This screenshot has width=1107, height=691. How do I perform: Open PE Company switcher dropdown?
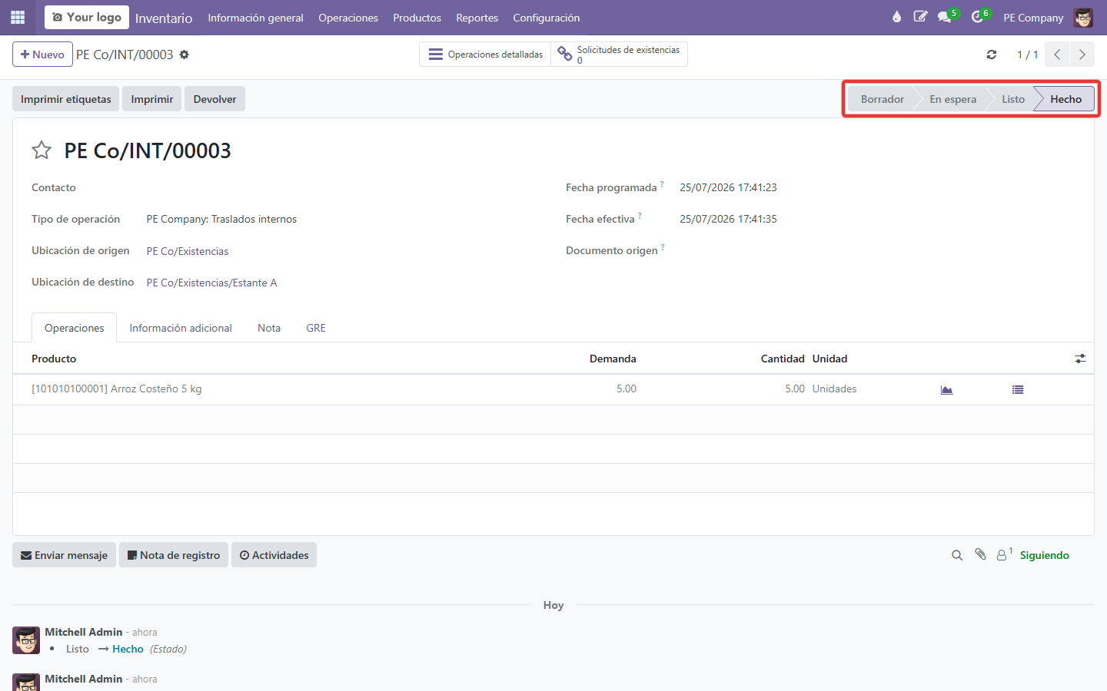tap(1033, 18)
